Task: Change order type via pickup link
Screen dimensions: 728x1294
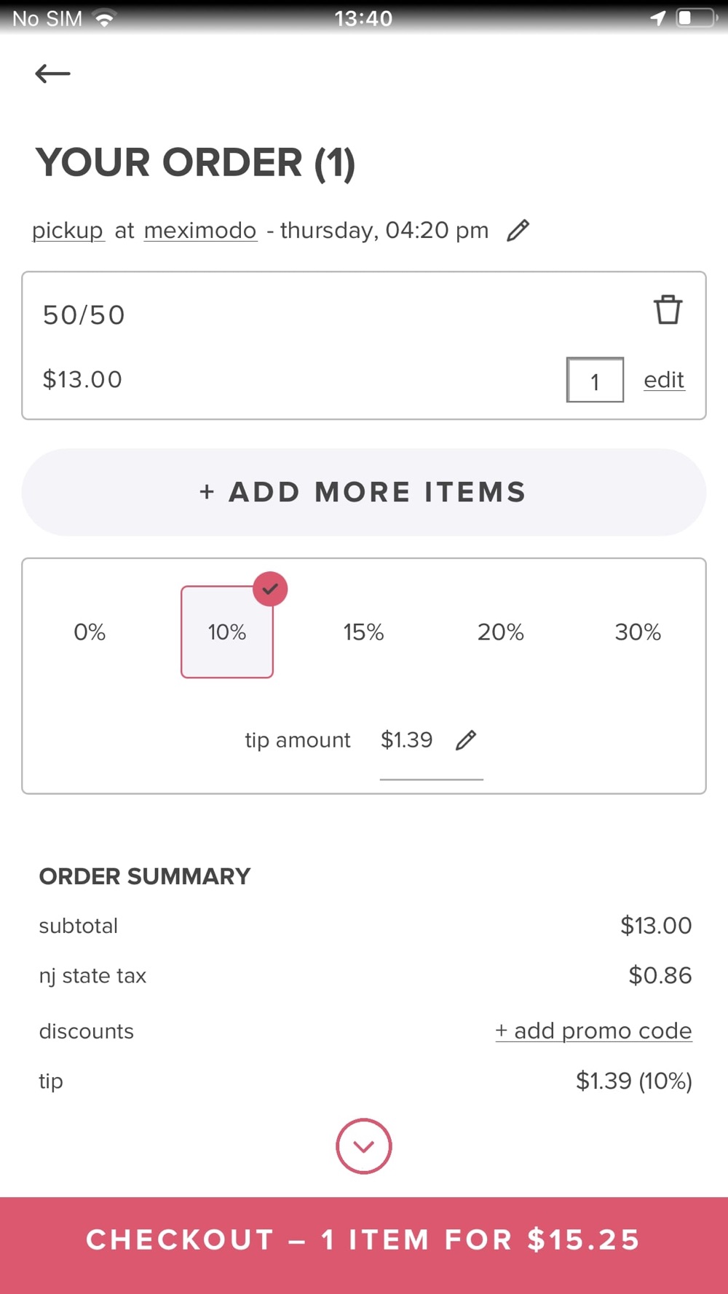Action: [x=68, y=231]
